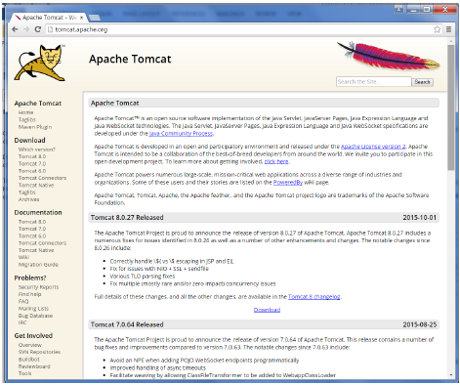Click the browser forward arrow

point(26,29)
